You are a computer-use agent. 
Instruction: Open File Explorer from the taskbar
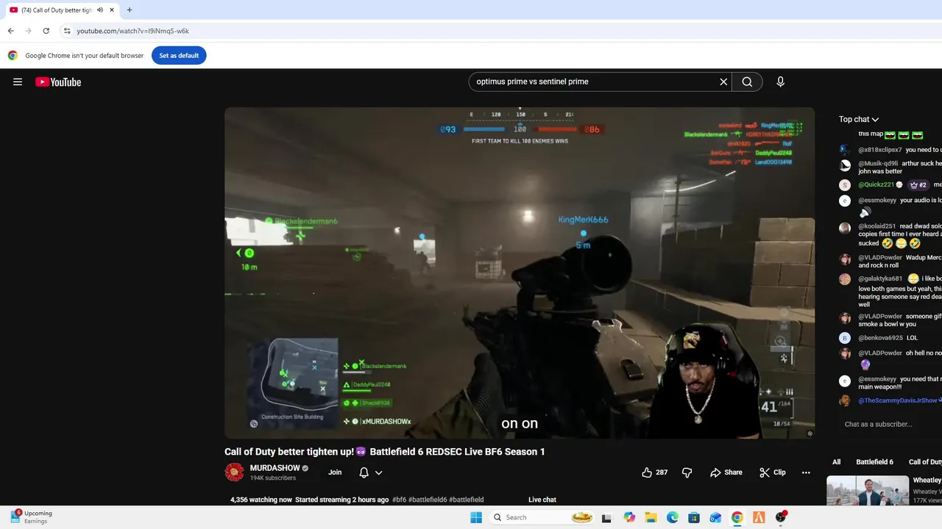[651, 517]
